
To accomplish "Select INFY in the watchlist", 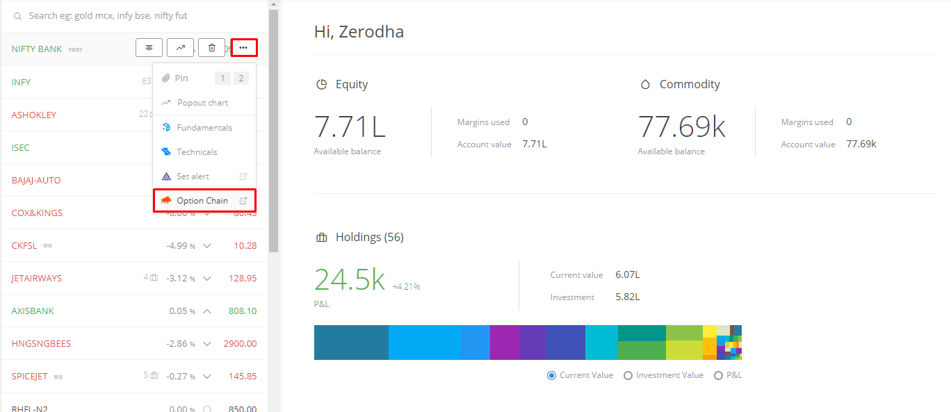I will (x=21, y=82).
